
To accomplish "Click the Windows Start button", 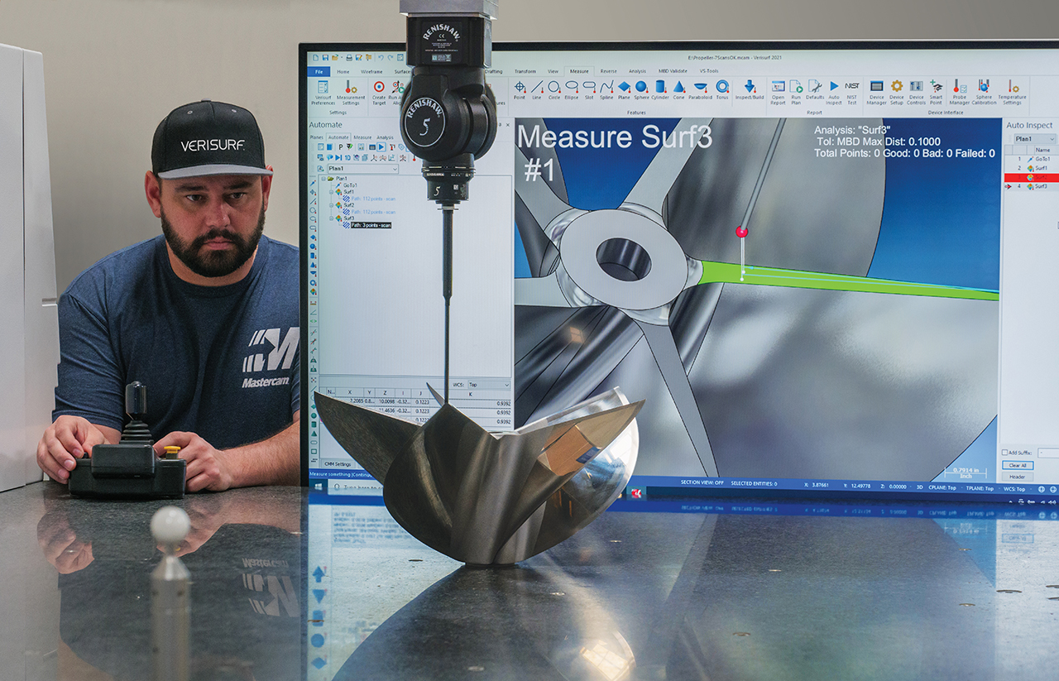I will 318,488.
